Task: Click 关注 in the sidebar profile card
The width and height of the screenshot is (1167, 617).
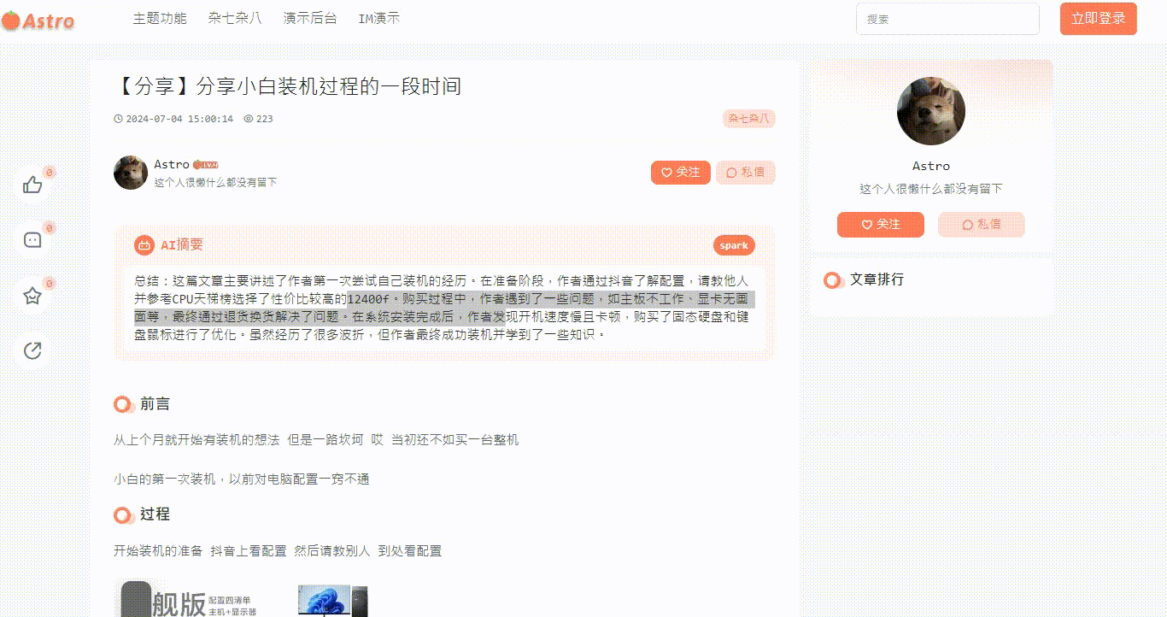Action: [880, 225]
